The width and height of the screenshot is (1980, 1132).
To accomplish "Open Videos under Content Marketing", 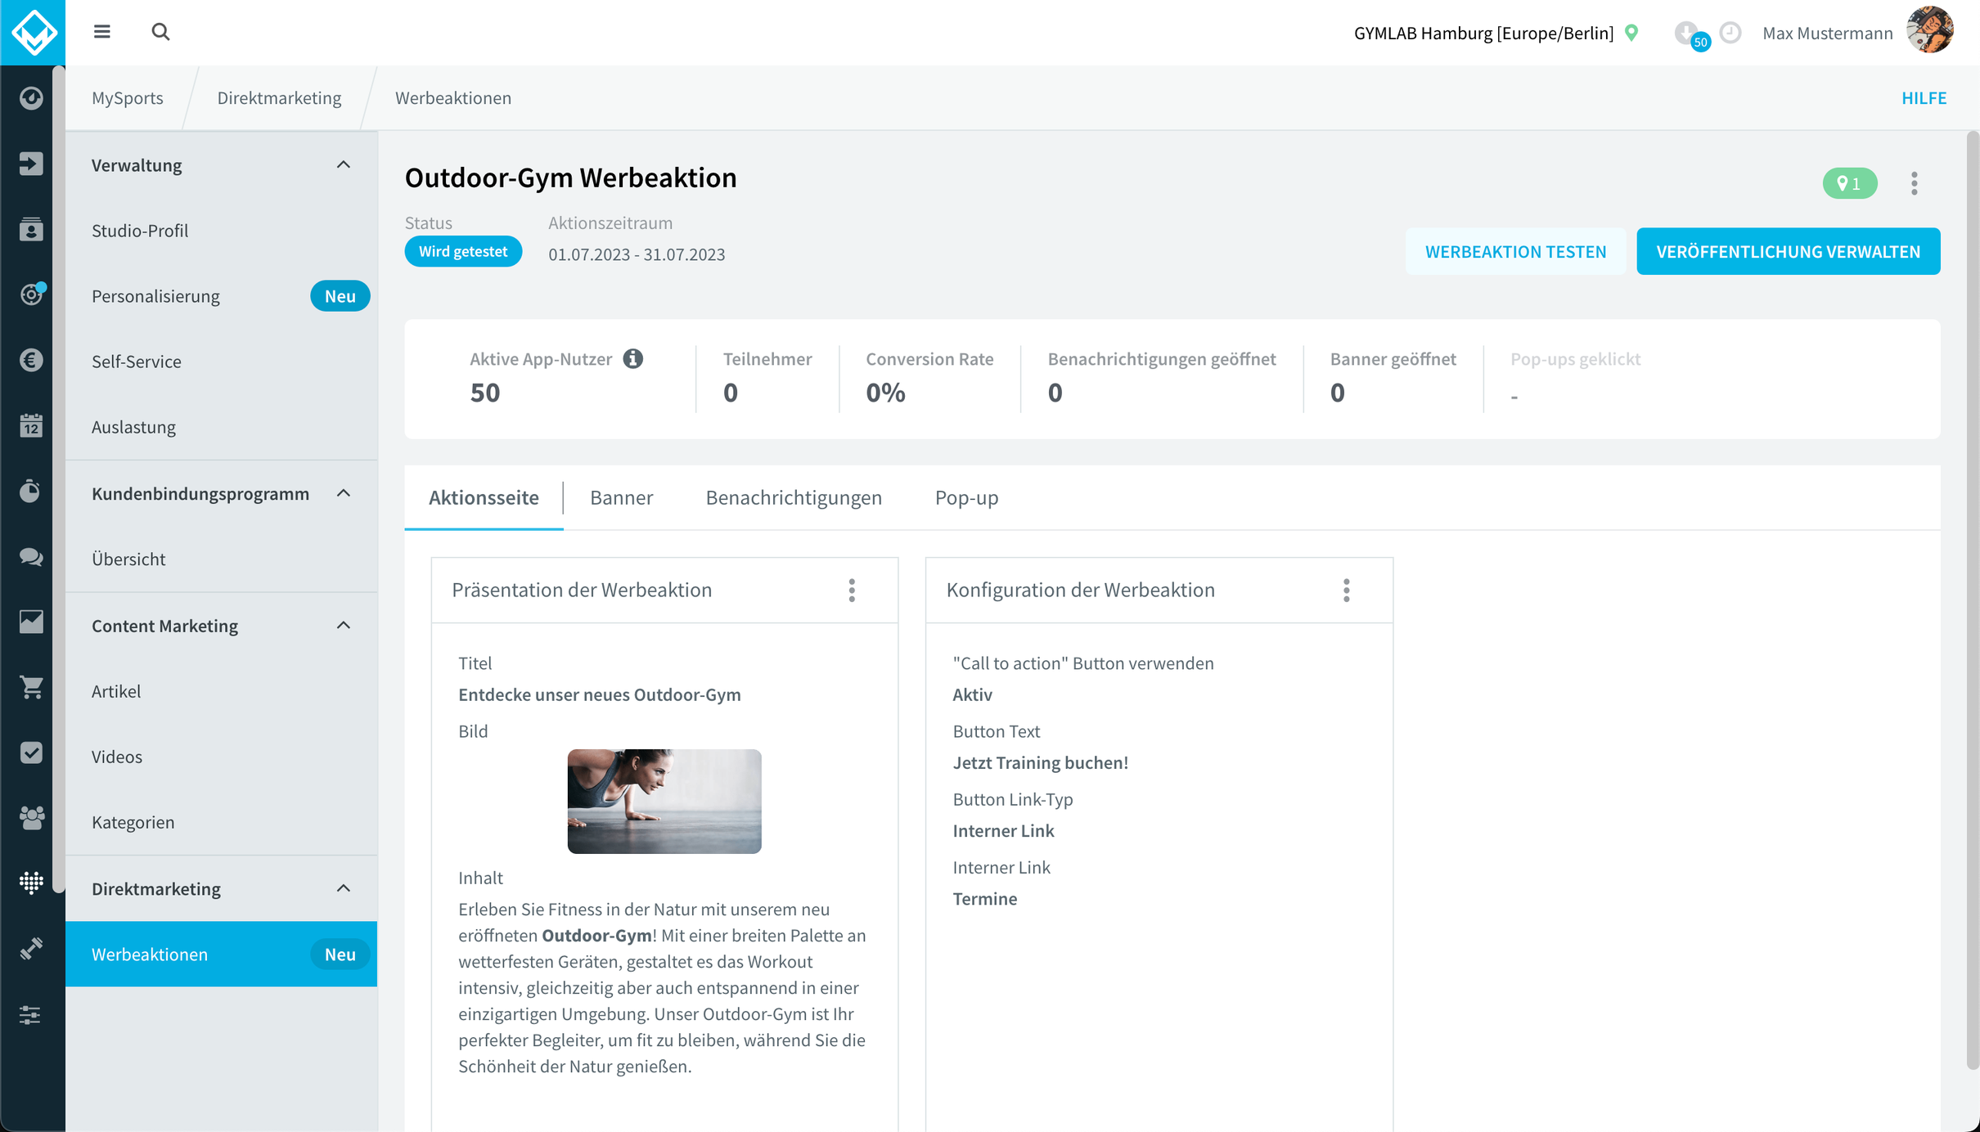I will pyautogui.click(x=221, y=757).
